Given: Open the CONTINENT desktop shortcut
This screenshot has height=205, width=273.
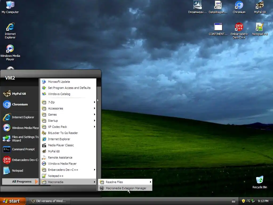Looking at the screenshot, I should (218, 29).
